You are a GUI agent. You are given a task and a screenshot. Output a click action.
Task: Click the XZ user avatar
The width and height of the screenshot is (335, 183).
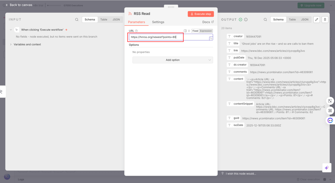pyautogui.click(x=7, y=176)
